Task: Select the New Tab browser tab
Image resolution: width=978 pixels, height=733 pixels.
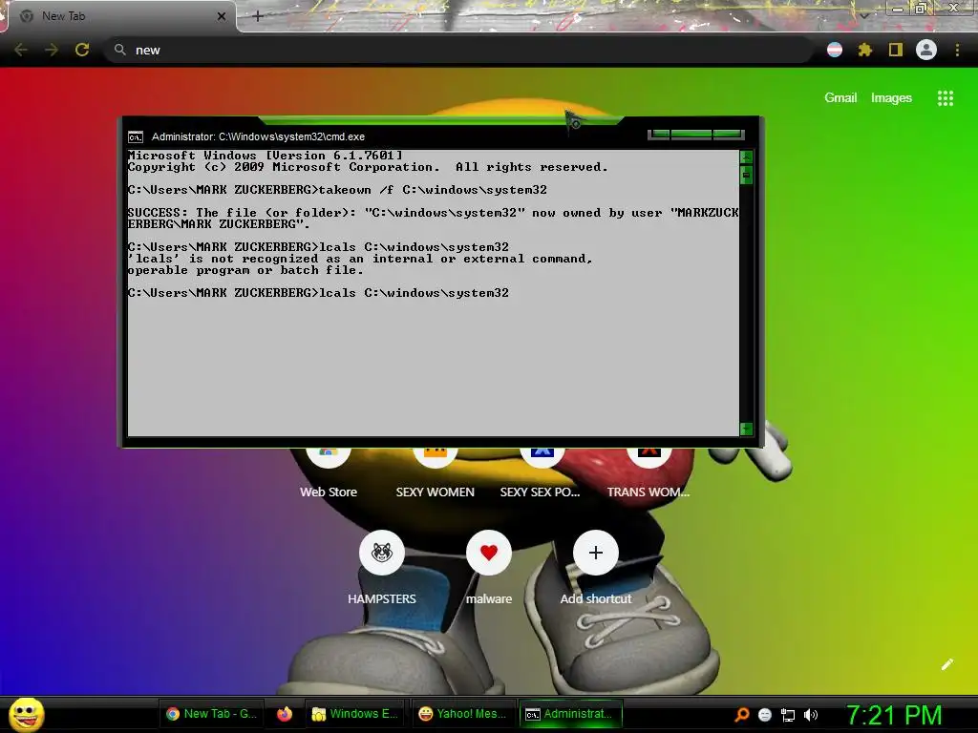Action: [119, 16]
